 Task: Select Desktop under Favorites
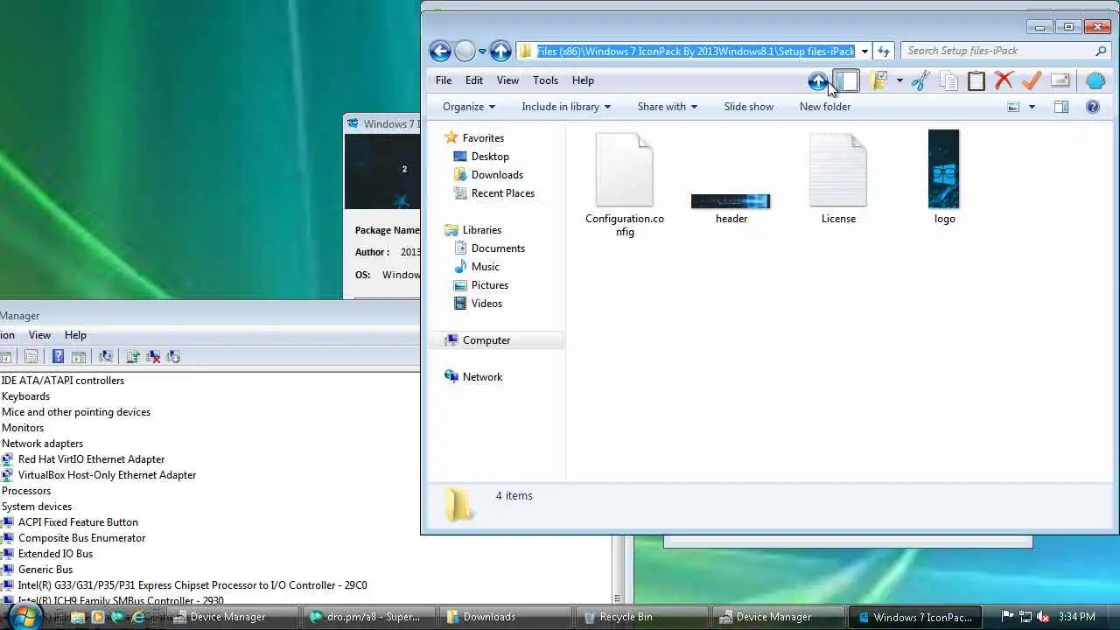tap(481, 157)
